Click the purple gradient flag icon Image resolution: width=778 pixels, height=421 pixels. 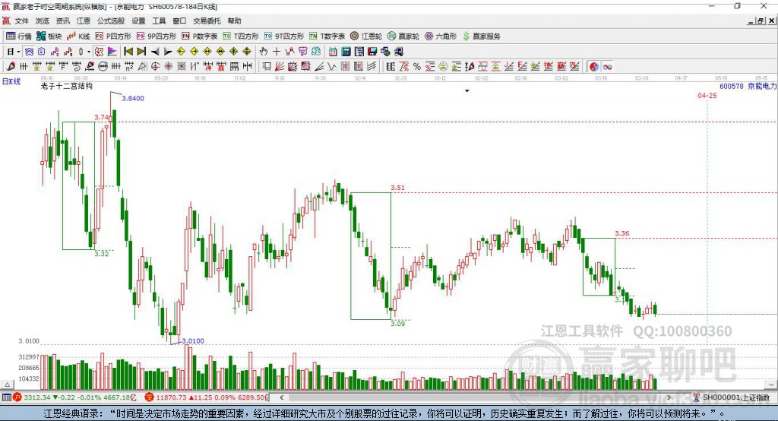click(x=112, y=52)
